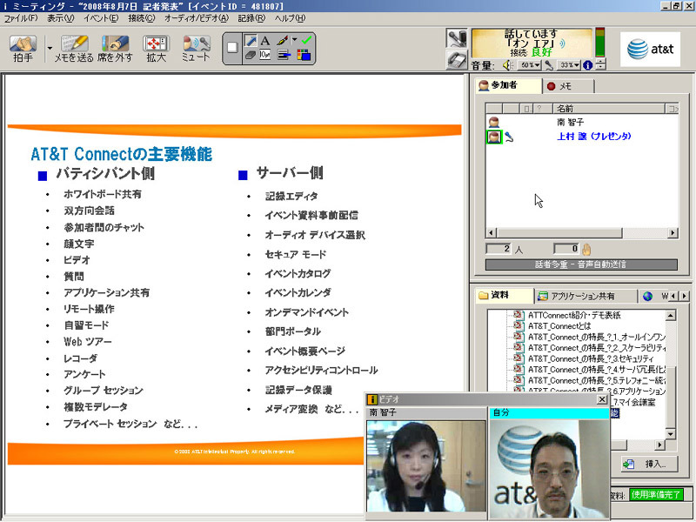This screenshot has height=522, width=696.
Task: Open the ヘルプ(H) menu
Action: click(x=290, y=18)
